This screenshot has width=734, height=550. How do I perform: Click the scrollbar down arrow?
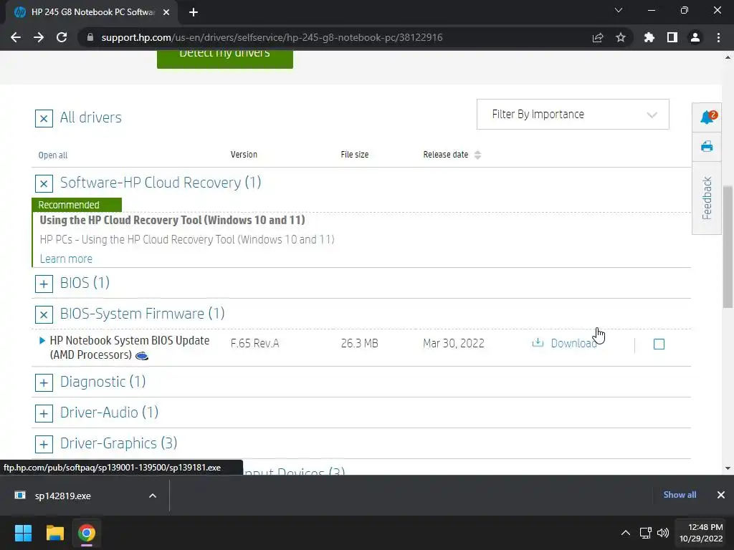tap(728, 468)
